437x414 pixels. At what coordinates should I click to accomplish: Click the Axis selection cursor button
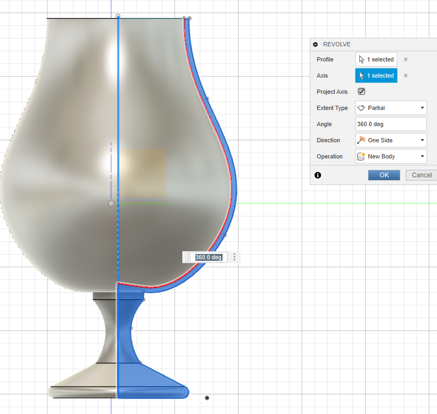pos(376,75)
